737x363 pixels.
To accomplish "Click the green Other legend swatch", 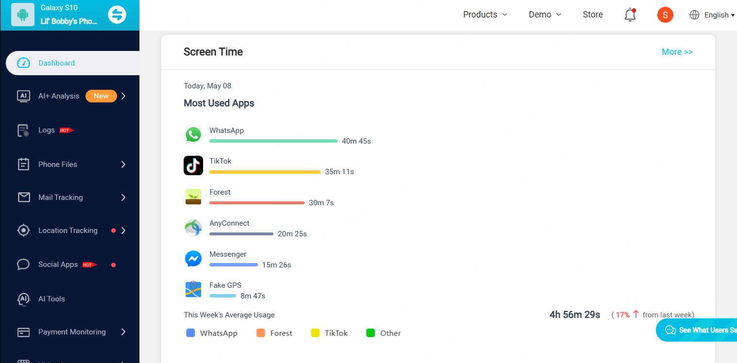I will [371, 333].
